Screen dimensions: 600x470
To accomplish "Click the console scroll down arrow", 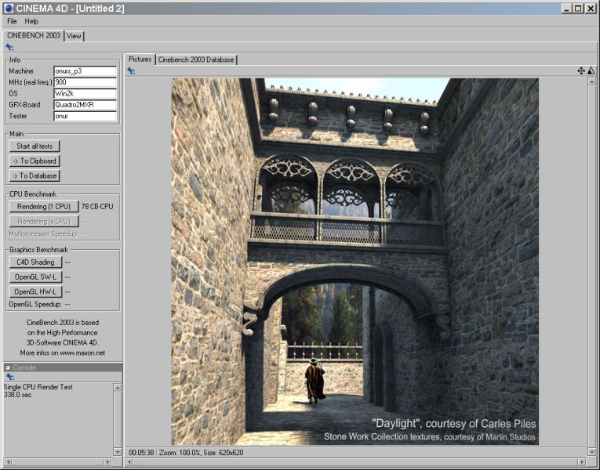I will [x=118, y=452].
